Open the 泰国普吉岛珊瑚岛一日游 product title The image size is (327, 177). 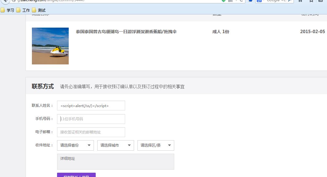[126, 32]
